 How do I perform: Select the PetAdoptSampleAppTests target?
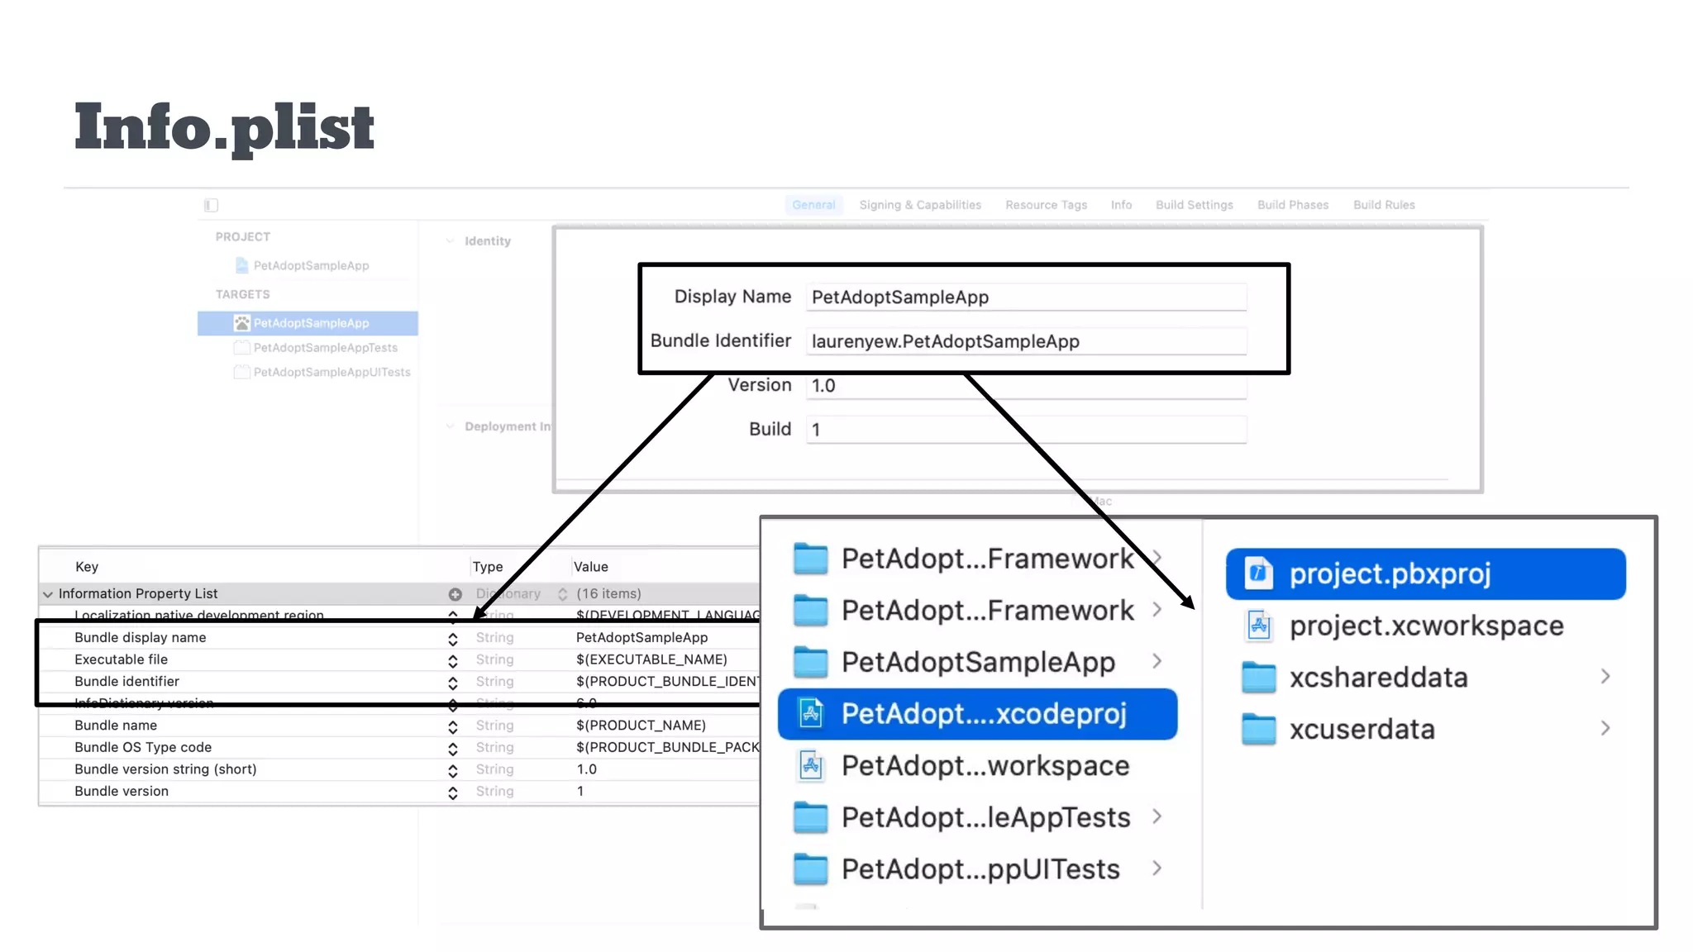pos(325,348)
